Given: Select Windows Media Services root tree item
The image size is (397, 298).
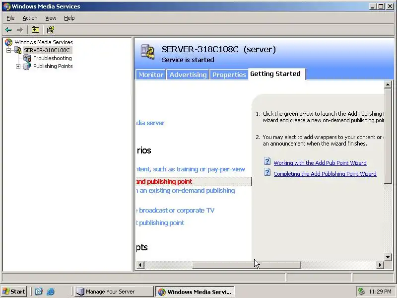Looking at the screenshot, I should point(44,42).
